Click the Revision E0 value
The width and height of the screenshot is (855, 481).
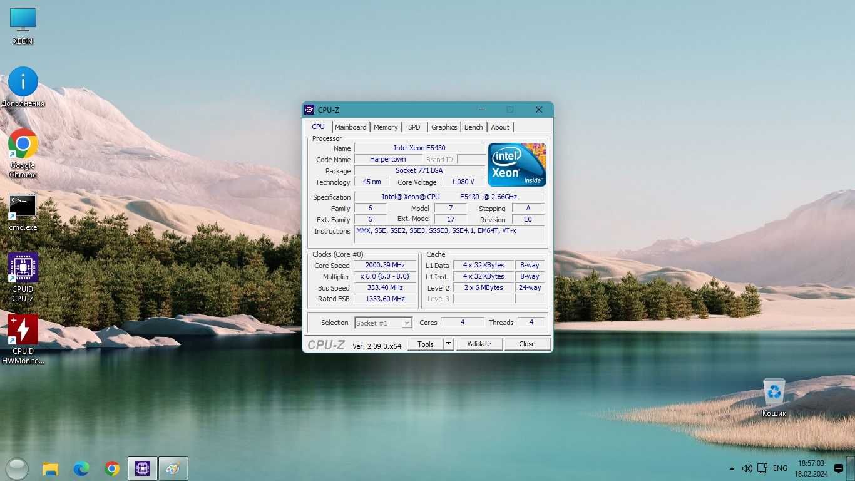(x=528, y=220)
